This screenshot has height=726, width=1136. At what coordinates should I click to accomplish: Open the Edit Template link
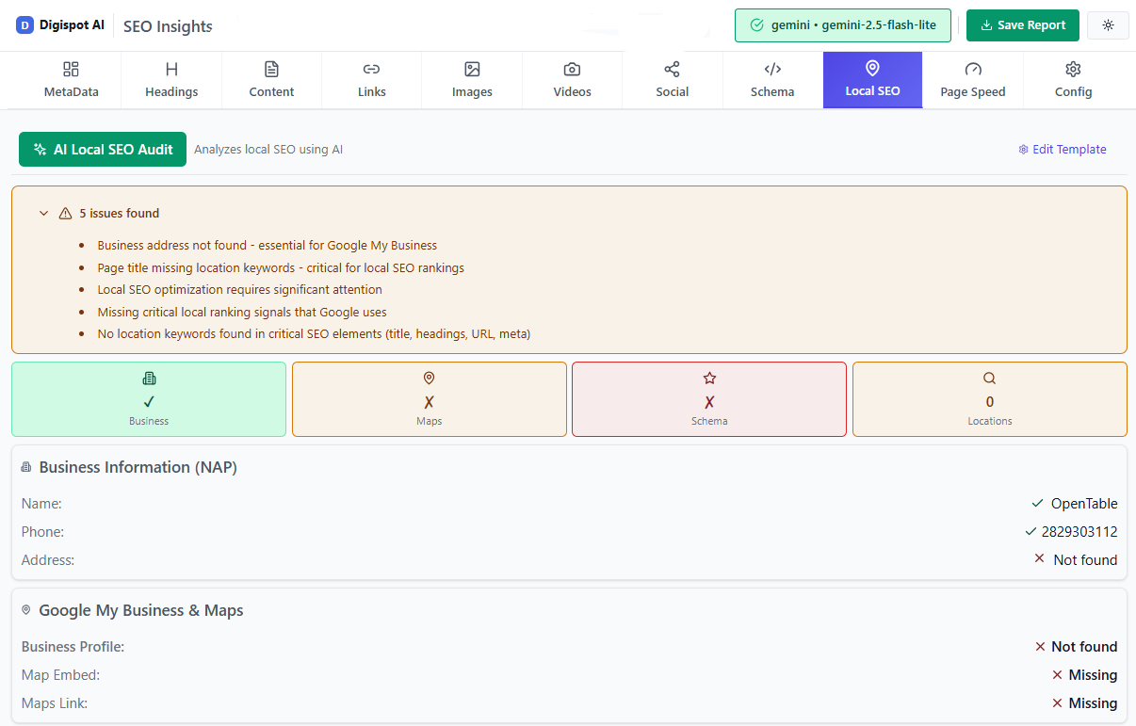point(1063,149)
